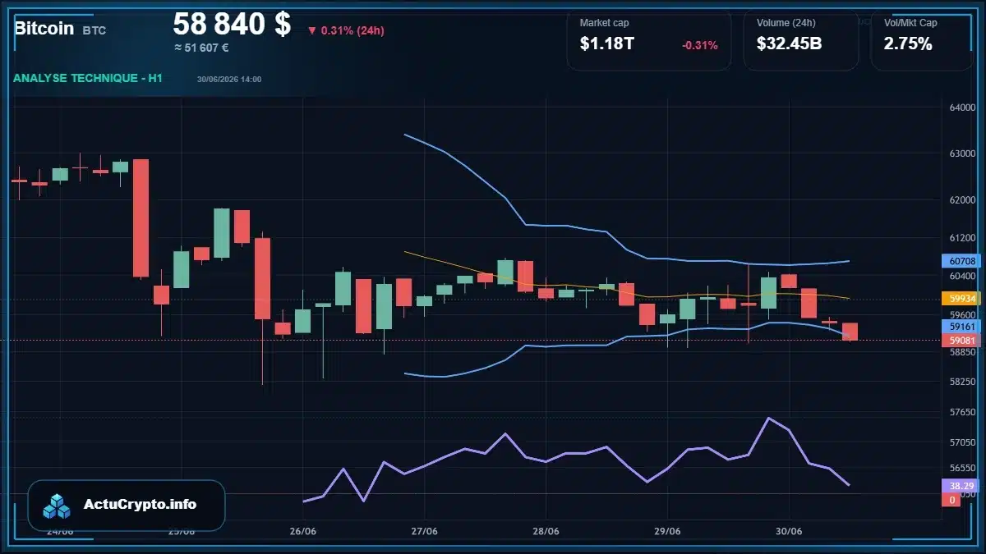The width and height of the screenshot is (986, 554).
Task: Click the Vol/Mkt Cap label
Action: coord(910,23)
